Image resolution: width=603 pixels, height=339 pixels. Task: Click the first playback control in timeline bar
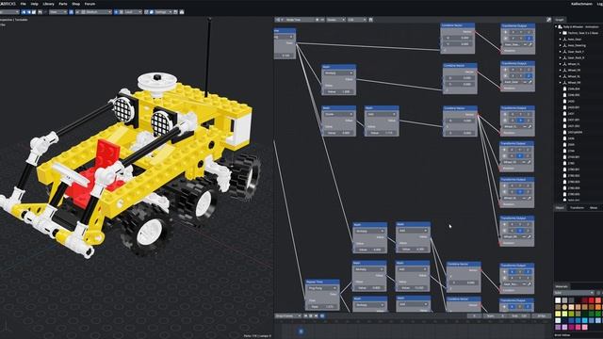(306, 316)
